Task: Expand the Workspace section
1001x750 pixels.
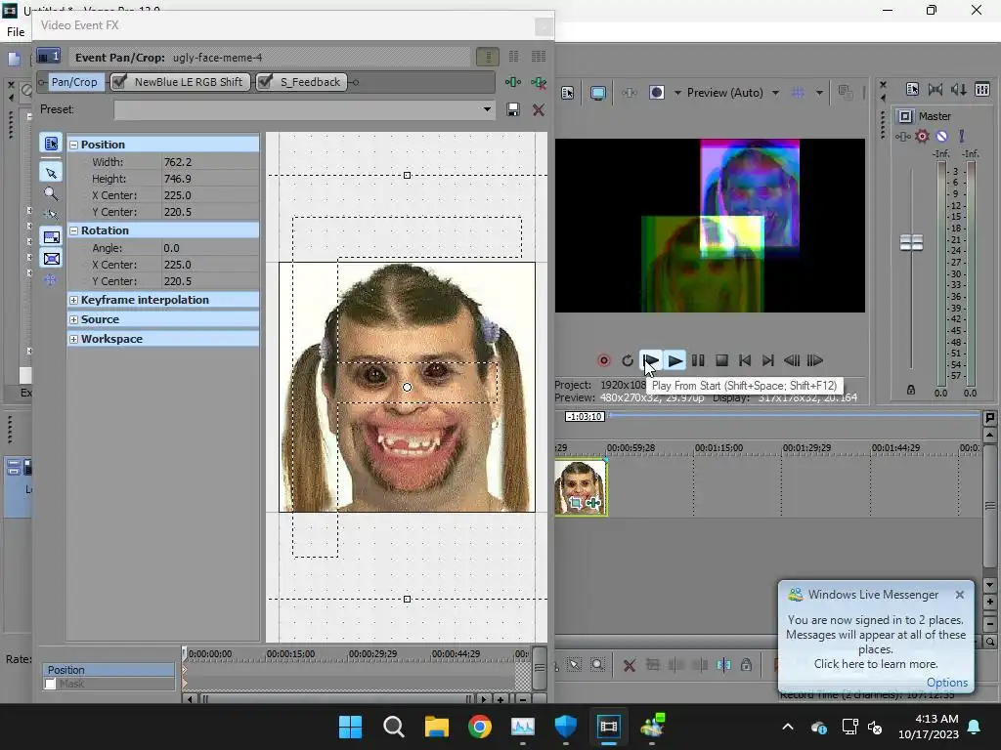Action: (73, 339)
